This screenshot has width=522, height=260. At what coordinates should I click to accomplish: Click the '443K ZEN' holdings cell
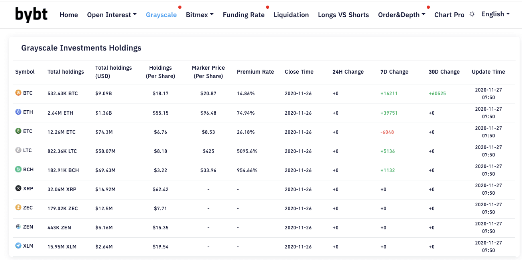[x=59, y=227]
